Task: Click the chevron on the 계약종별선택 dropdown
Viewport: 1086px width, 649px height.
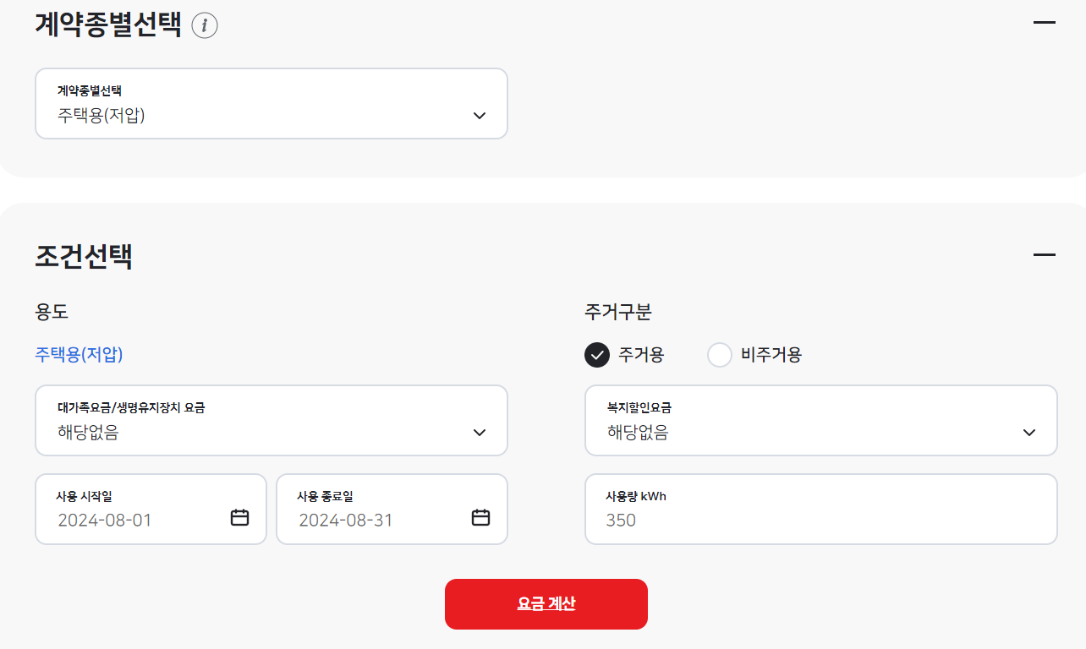Action: [479, 115]
